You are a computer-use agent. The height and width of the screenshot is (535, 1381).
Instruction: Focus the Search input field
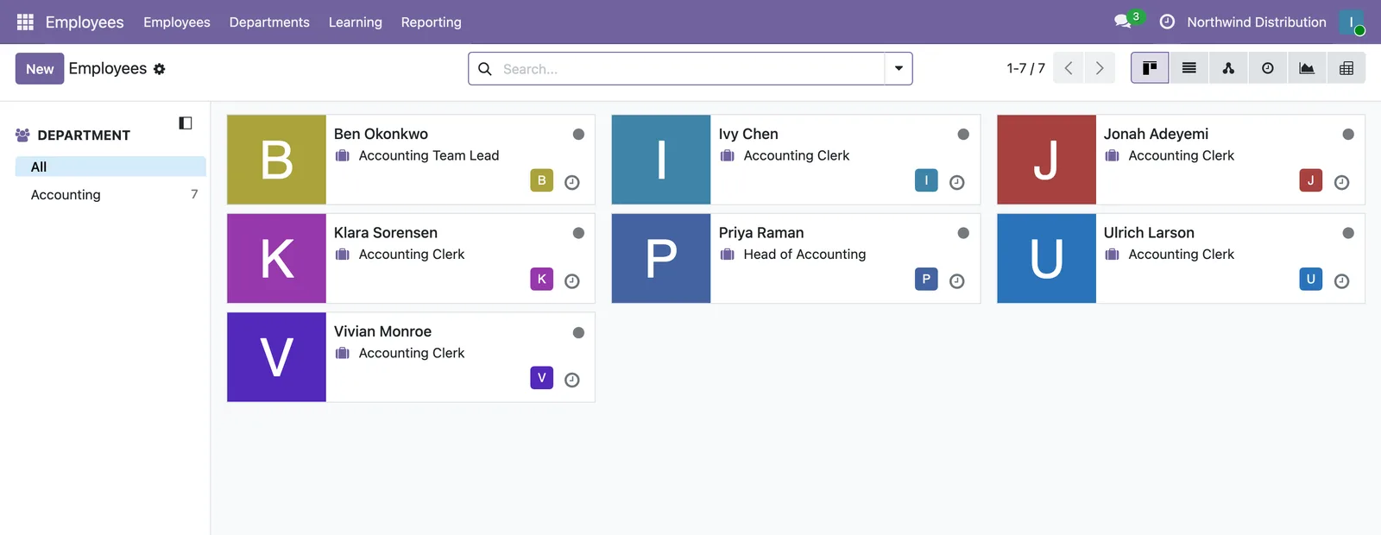pos(690,69)
